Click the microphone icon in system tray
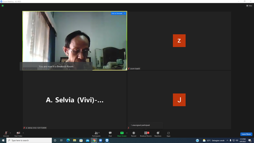This screenshot has height=143, width=254. (x=231, y=140)
